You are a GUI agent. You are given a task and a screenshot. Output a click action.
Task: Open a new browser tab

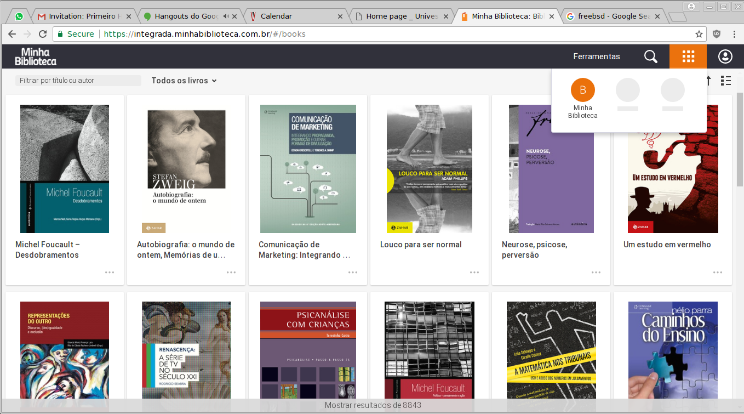pyautogui.click(x=678, y=16)
